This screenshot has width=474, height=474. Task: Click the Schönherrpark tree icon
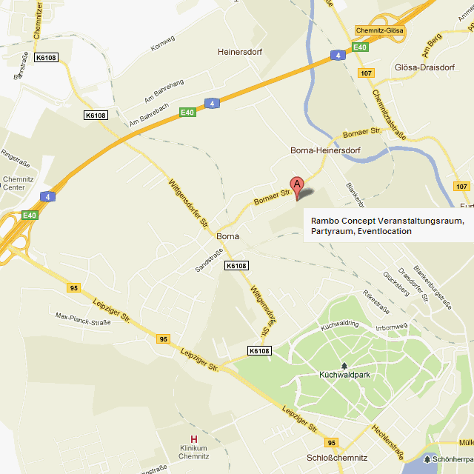427,459
